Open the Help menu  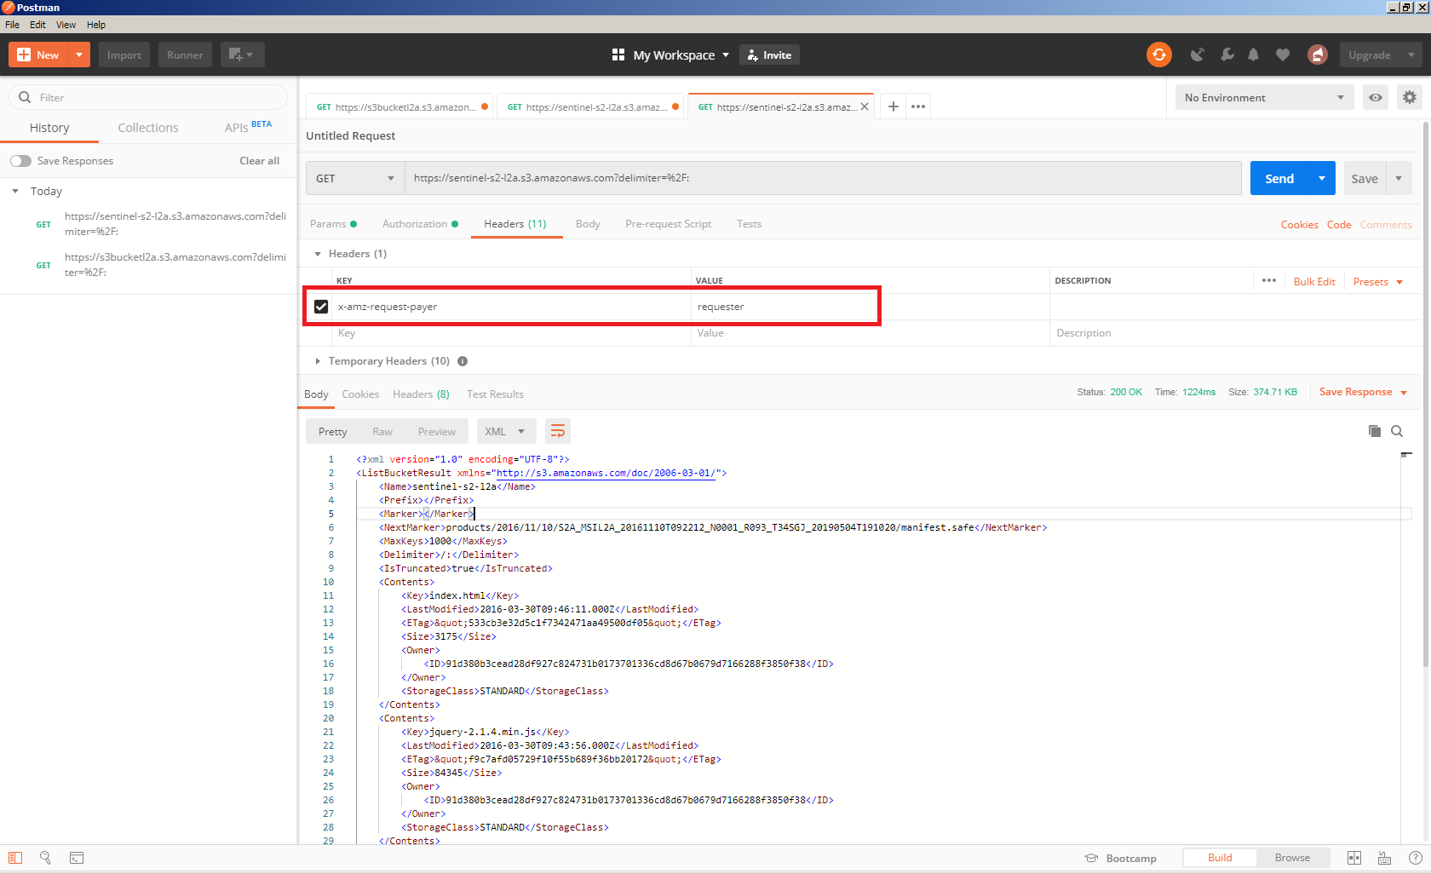pyautogui.click(x=96, y=25)
